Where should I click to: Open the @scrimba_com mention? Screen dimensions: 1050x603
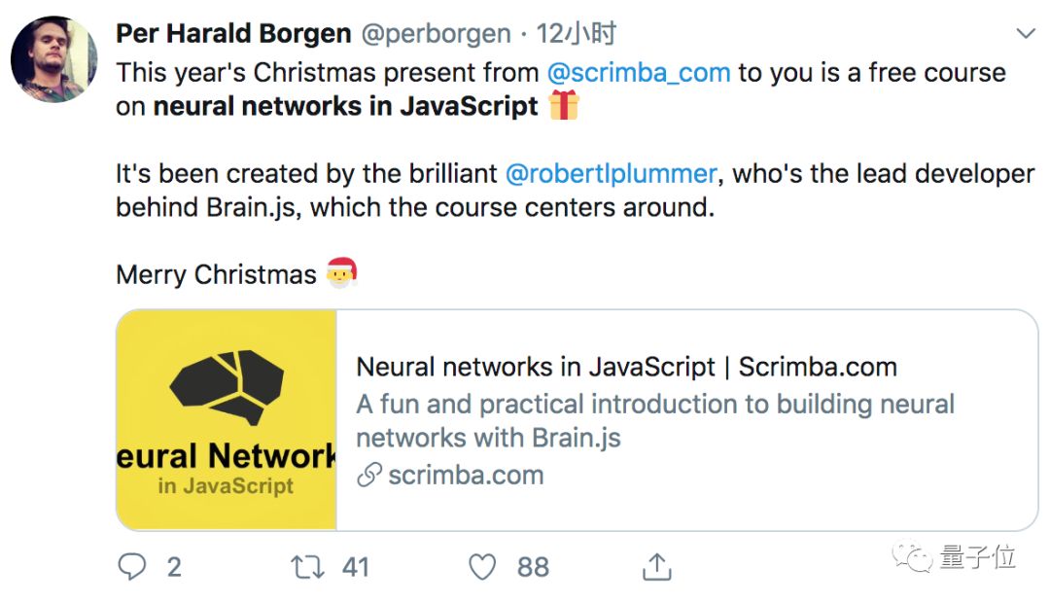(638, 72)
